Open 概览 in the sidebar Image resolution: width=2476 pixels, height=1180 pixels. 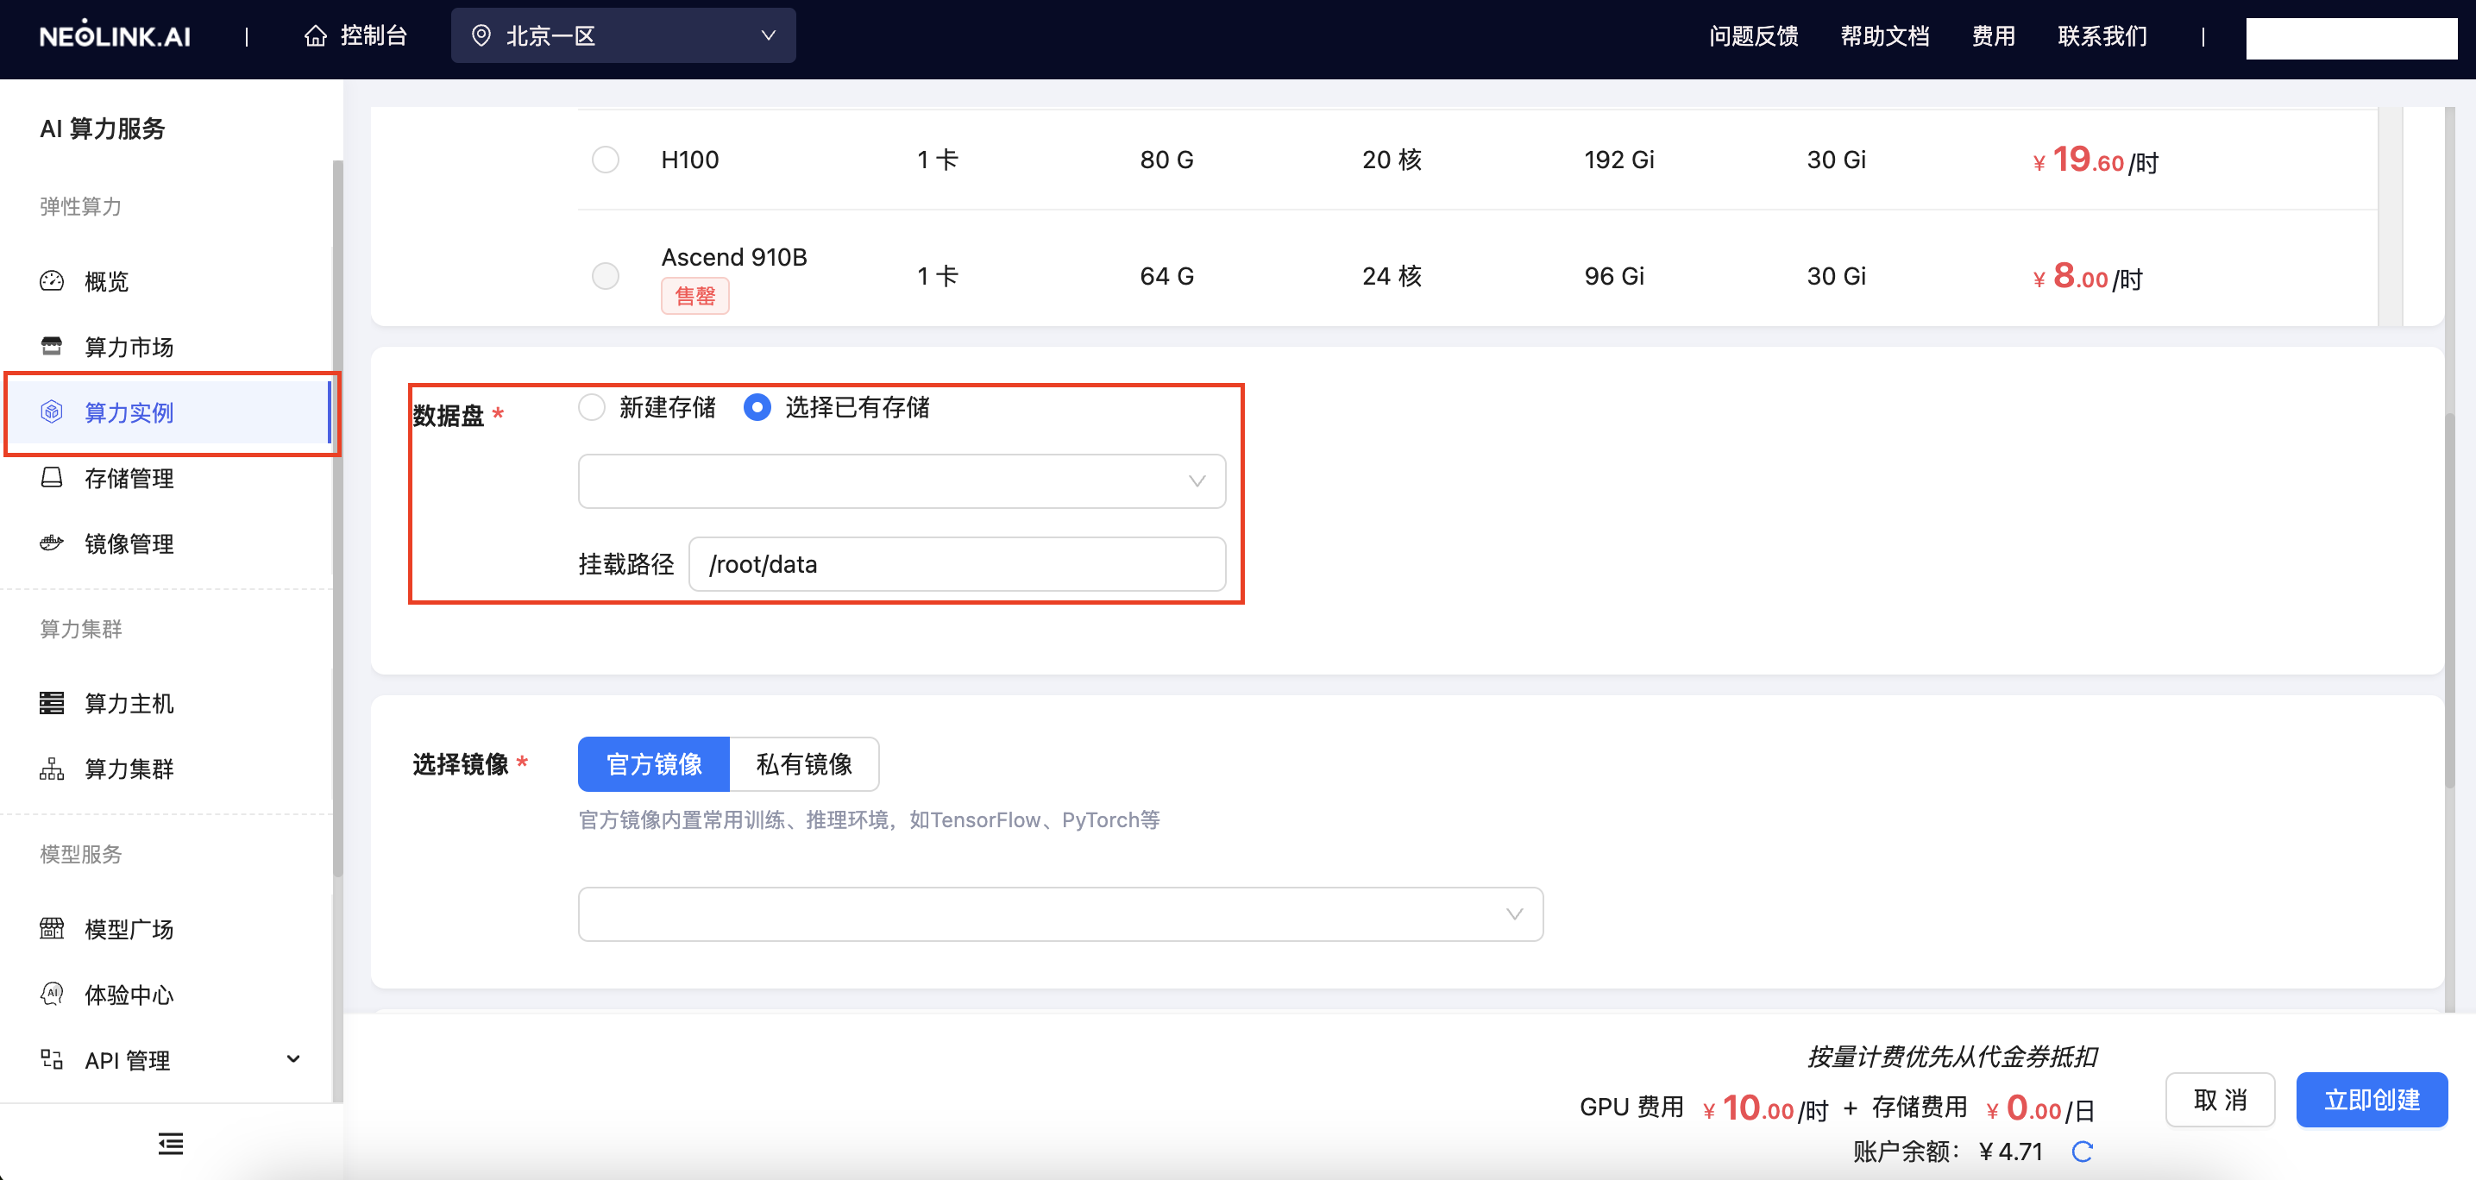107,280
